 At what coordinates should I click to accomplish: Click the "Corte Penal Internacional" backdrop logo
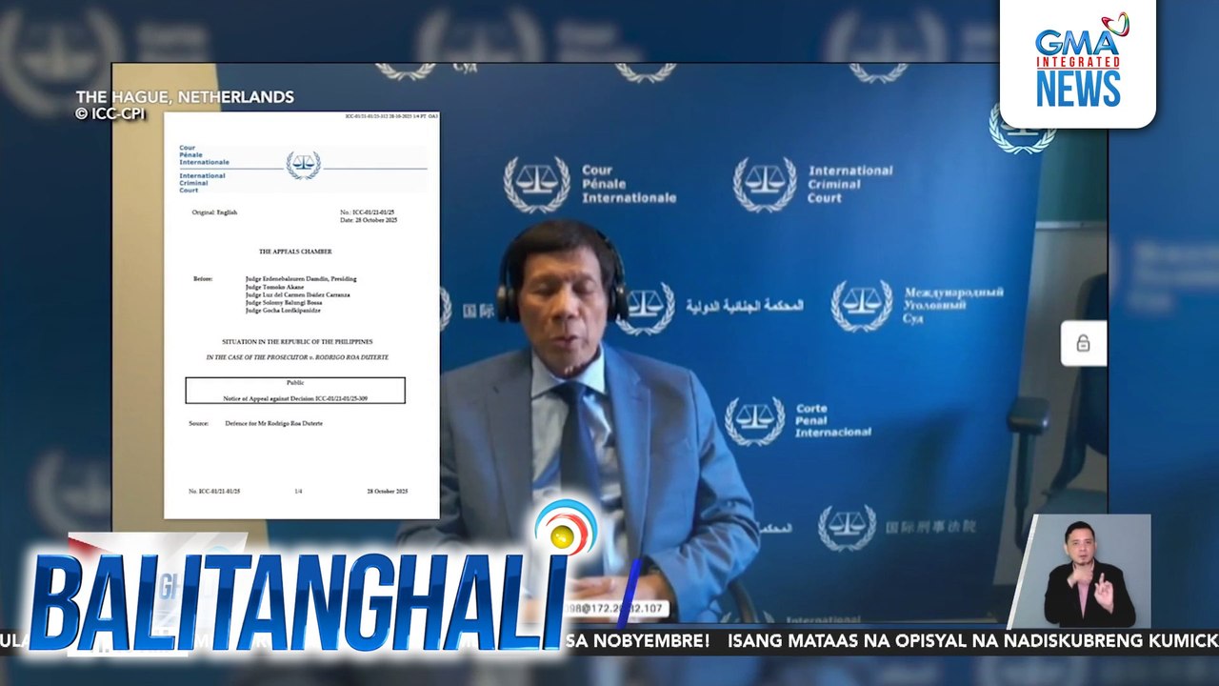[x=797, y=420]
